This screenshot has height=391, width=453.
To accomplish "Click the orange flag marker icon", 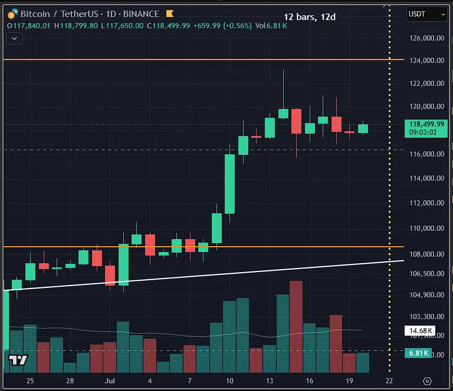I will tap(170, 14).
